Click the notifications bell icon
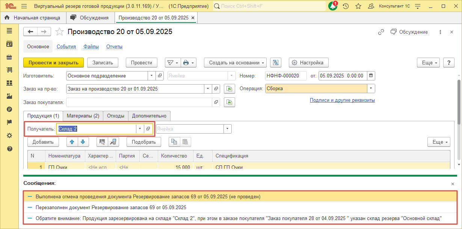 coord(332,6)
